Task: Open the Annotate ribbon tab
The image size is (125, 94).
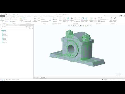Action: 29,16
